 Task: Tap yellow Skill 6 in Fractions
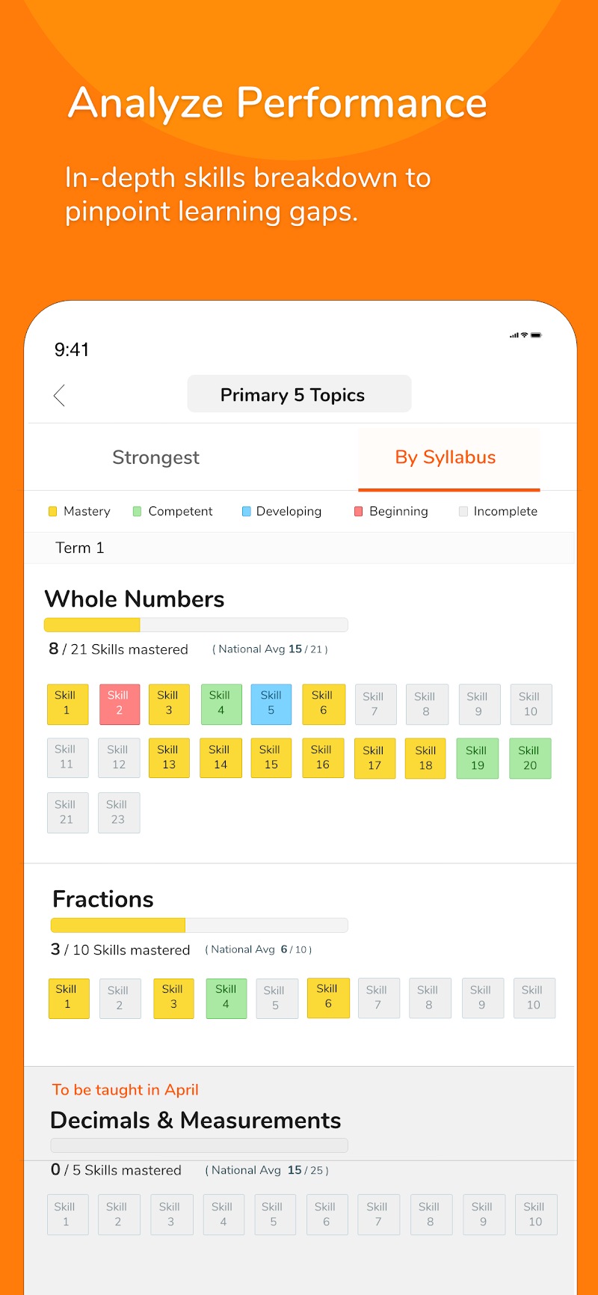coord(327,998)
